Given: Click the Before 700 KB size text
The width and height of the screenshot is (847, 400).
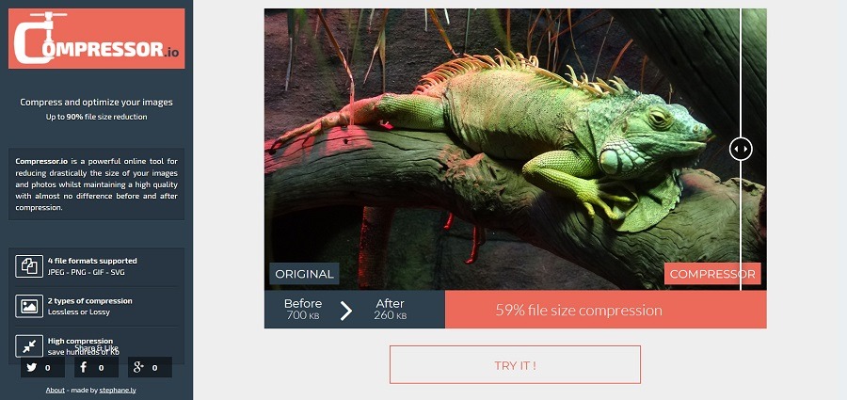Looking at the screenshot, I should click(303, 310).
